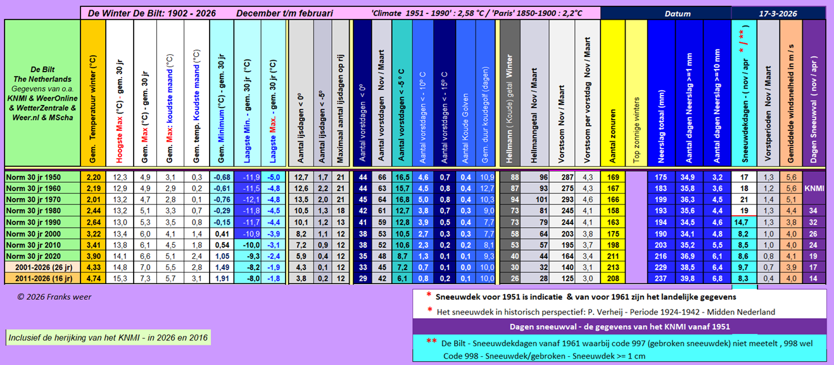Image resolution: width=834 pixels, height=365 pixels.
Task: Click the yellow 'Aantal zonuren' column header
Action: pyautogui.click(x=612, y=95)
